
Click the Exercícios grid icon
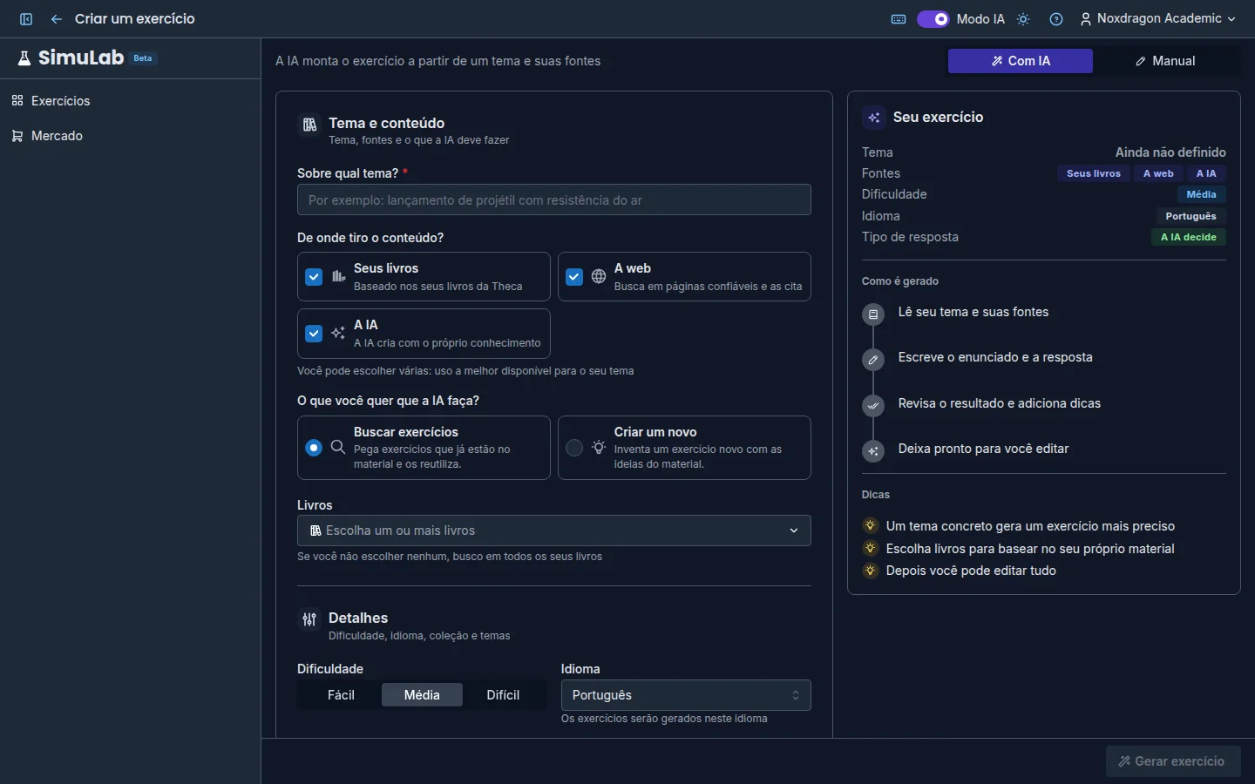point(17,101)
